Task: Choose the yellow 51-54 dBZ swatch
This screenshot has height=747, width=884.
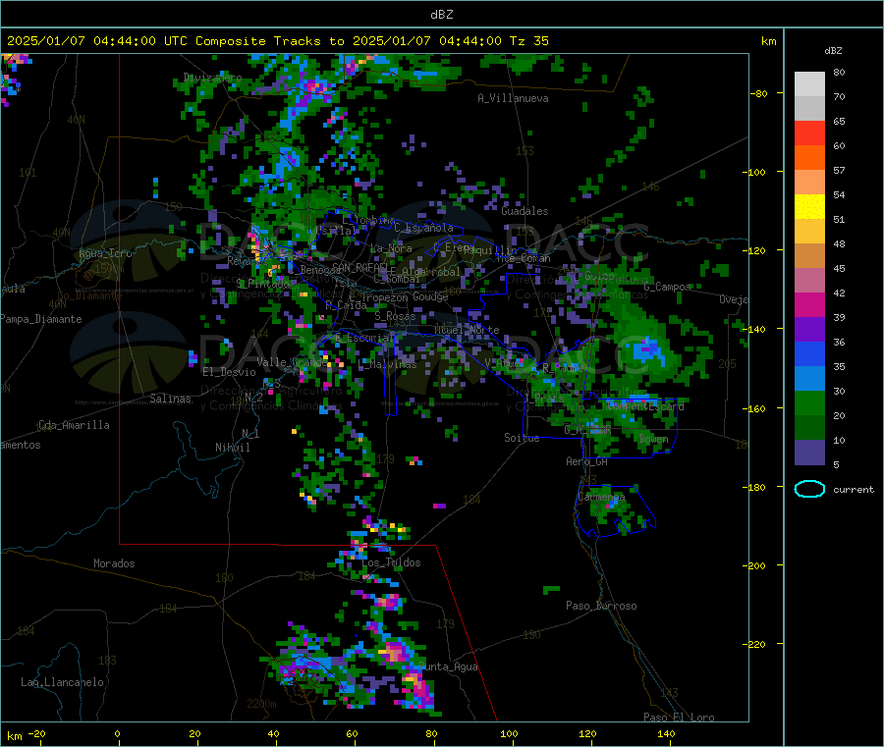Action: 809,207
